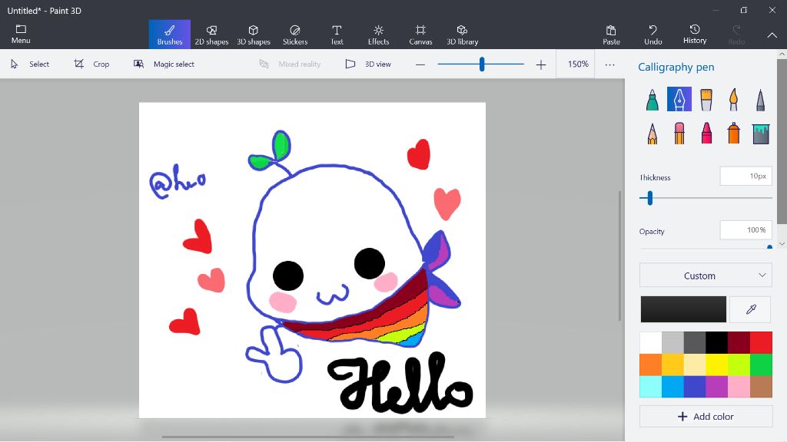Pick the purple color swatch

click(x=717, y=387)
